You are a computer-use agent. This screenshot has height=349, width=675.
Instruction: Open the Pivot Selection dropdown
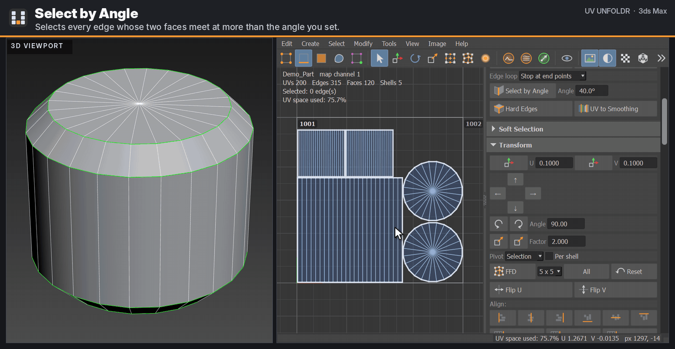click(524, 256)
